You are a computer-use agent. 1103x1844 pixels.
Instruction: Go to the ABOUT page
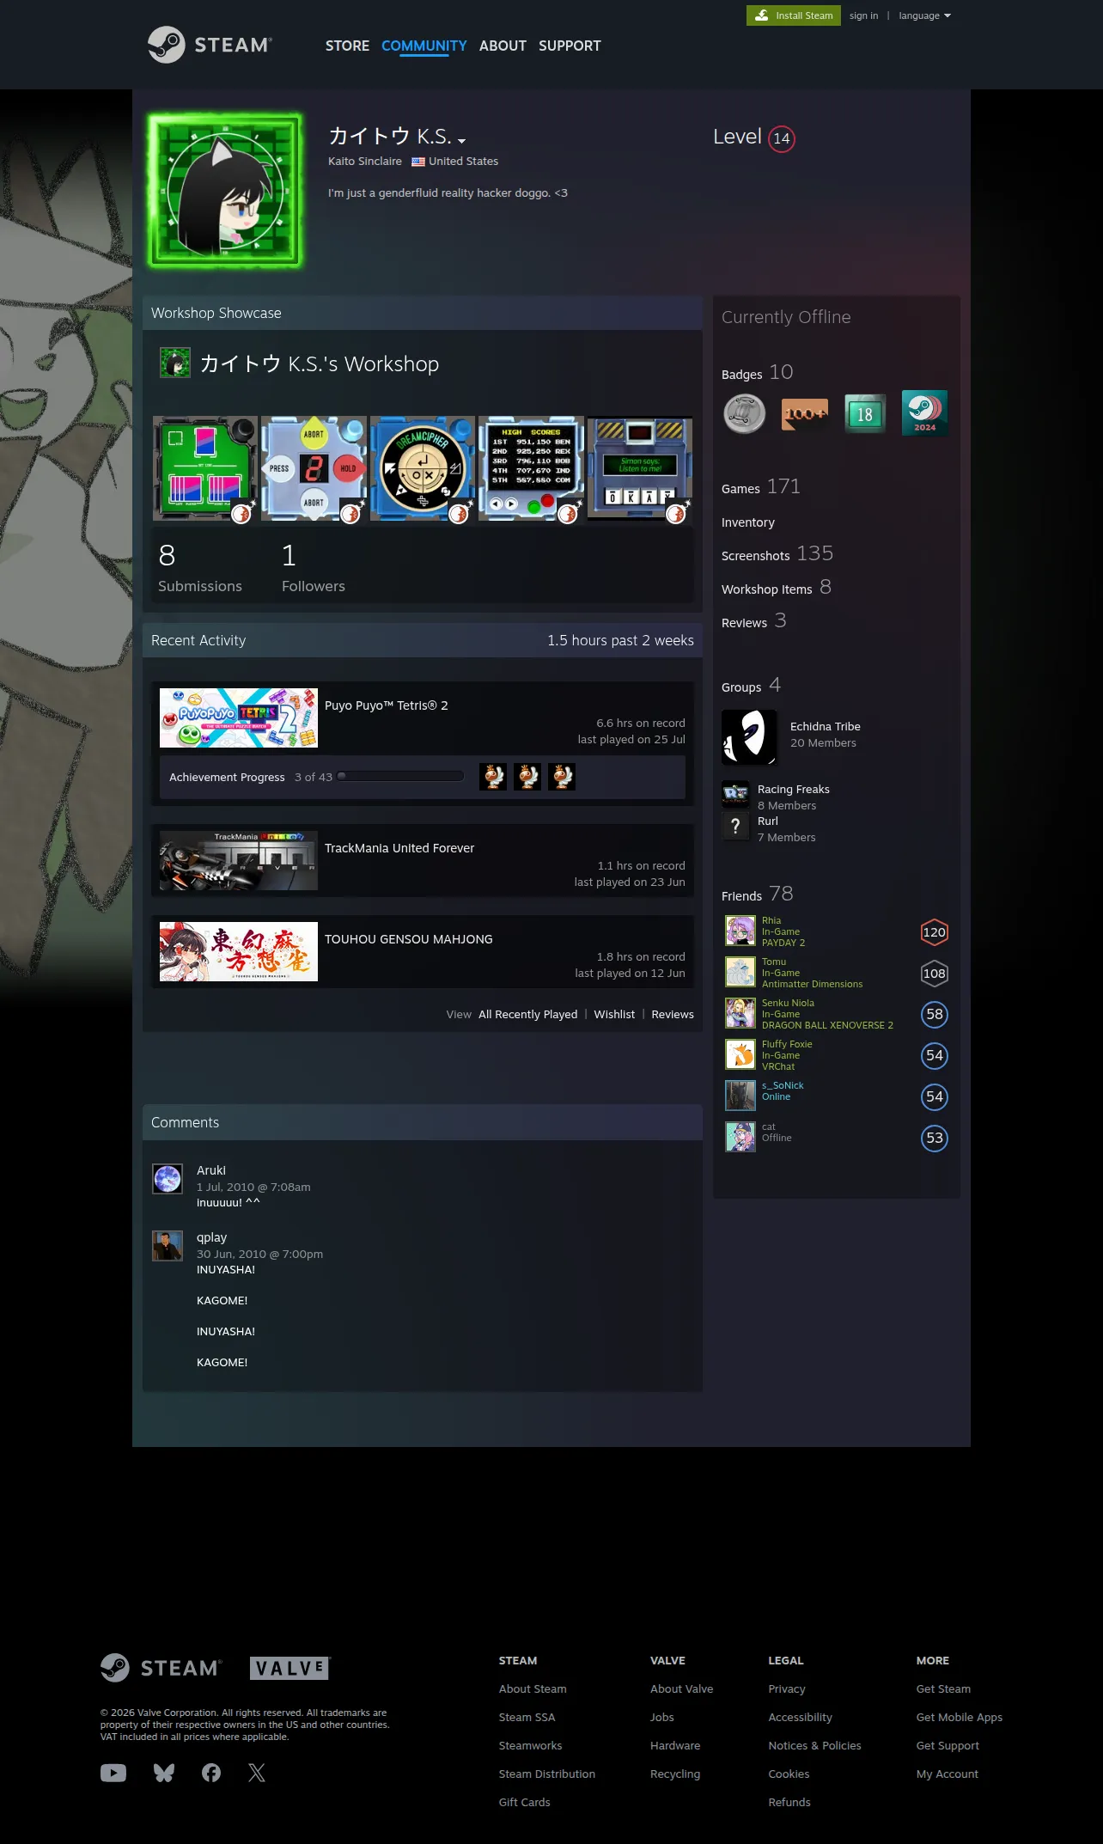tap(503, 46)
